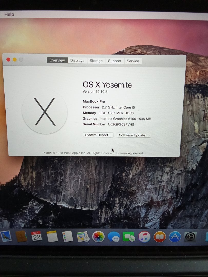Open System Preferences from the Dock
This screenshot has height=277, width=208.
point(190,237)
